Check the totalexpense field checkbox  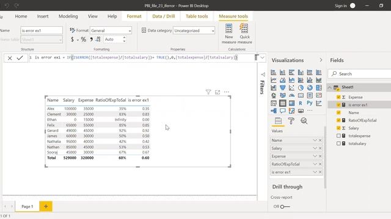(x=338, y=136)
